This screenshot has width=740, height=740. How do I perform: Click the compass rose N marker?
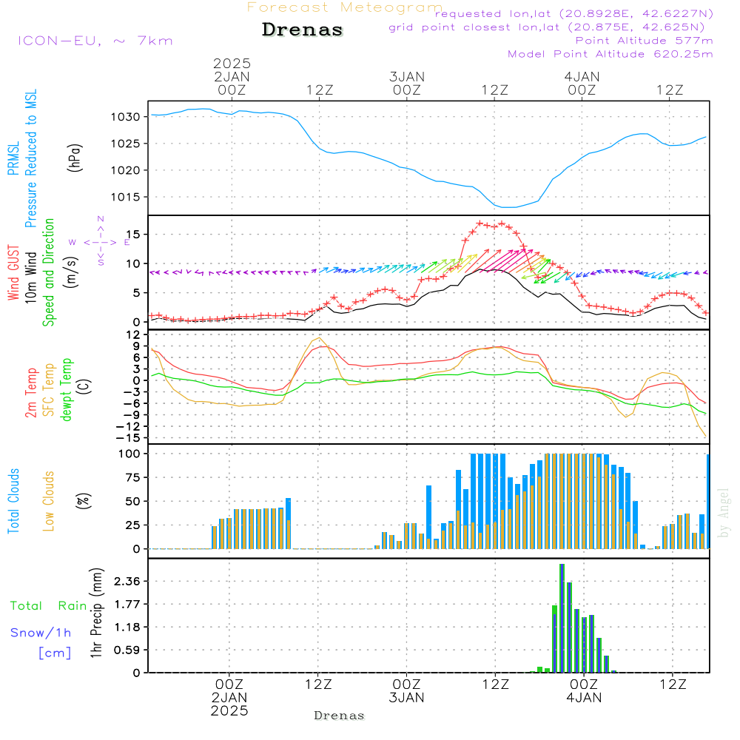pyautogui.click(x=101, y=219)
